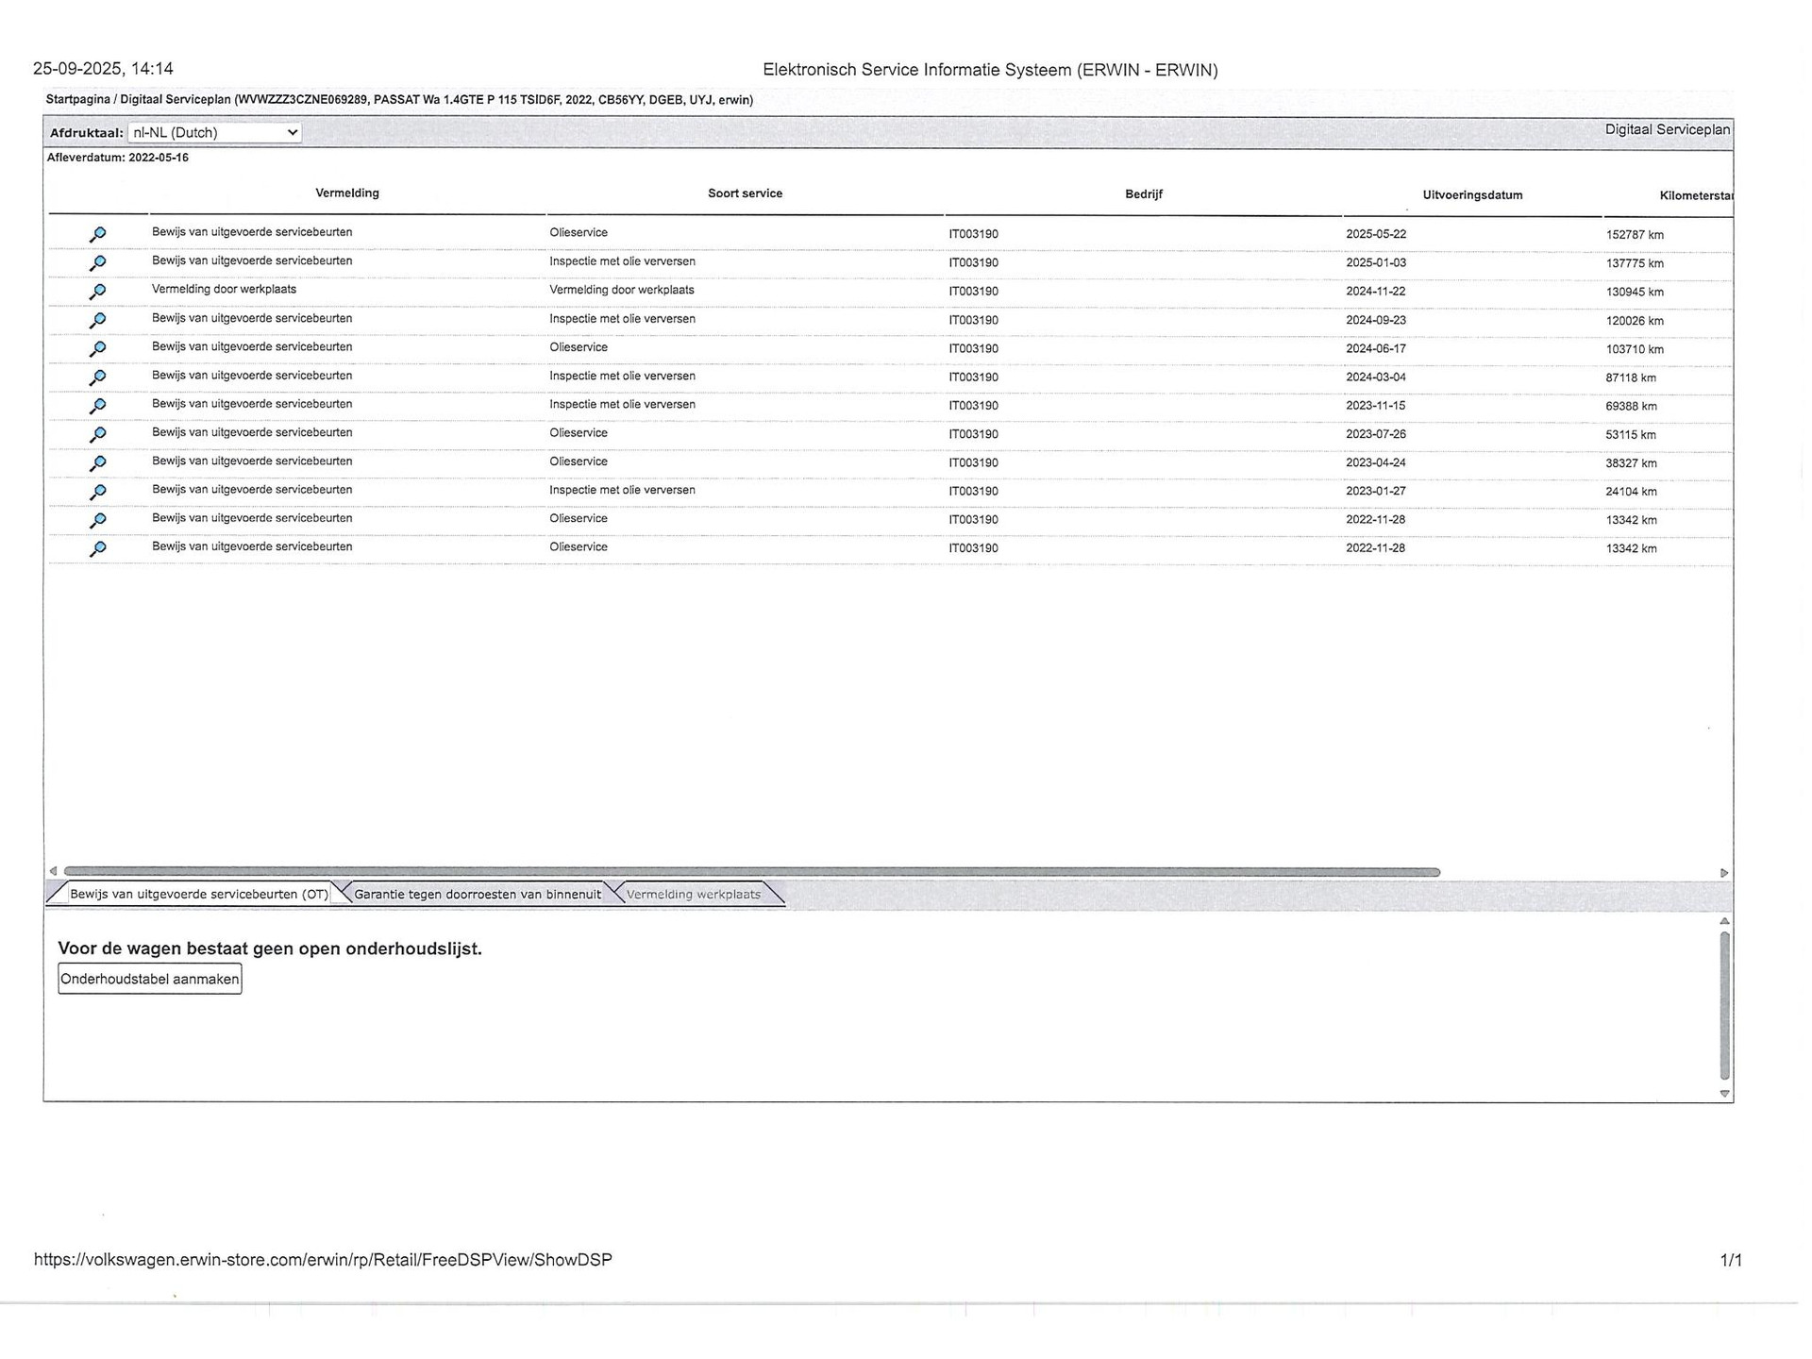Inspect the 69388 km service record
The width and height of the screenshot is (1812, 1359).
(x=97, y=406)
